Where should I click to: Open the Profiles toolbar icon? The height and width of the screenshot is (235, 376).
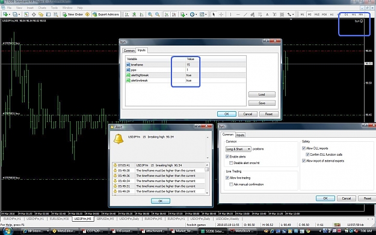pyautogui.click(x=15, y=14)
